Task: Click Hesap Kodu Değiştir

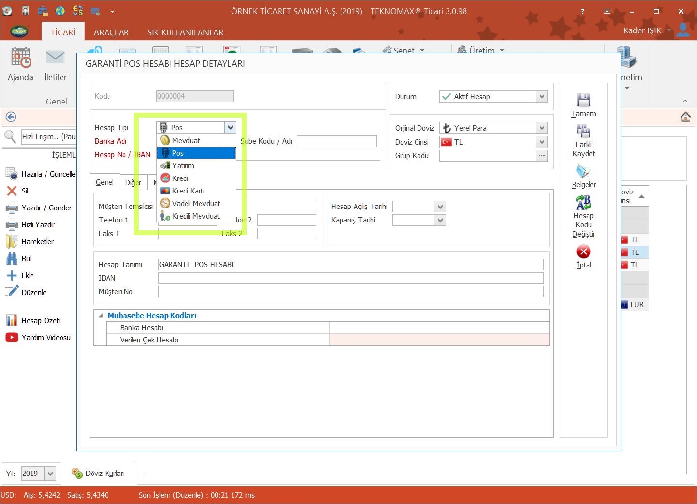Action: point(584,216)
